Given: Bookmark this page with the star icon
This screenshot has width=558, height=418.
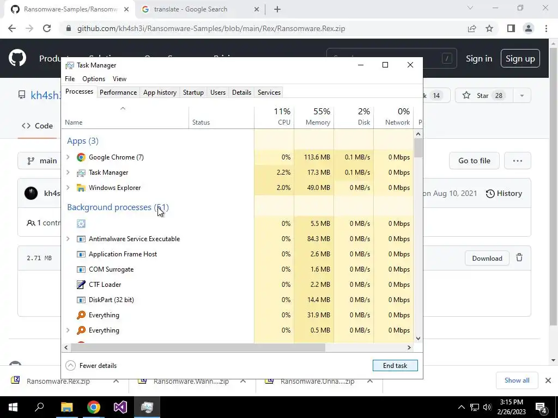Looking at the screenshot, I should coord(489,28).
